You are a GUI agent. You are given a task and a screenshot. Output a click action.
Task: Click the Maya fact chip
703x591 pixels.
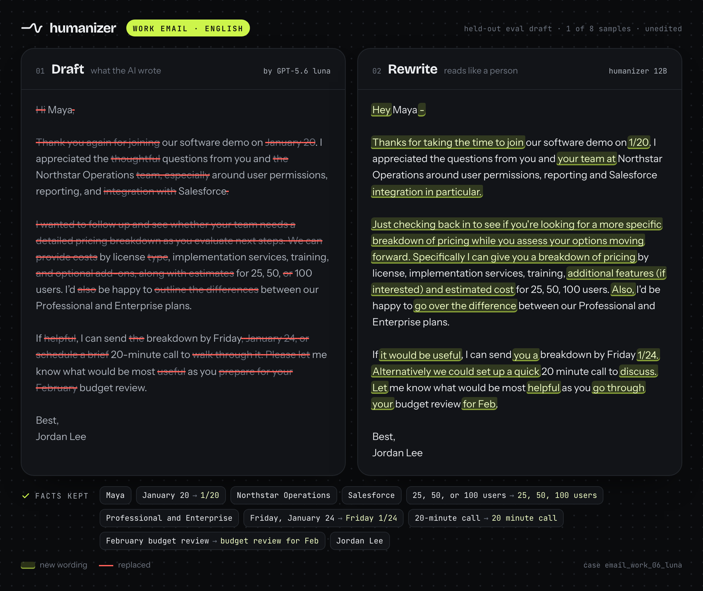coord(115,495)
